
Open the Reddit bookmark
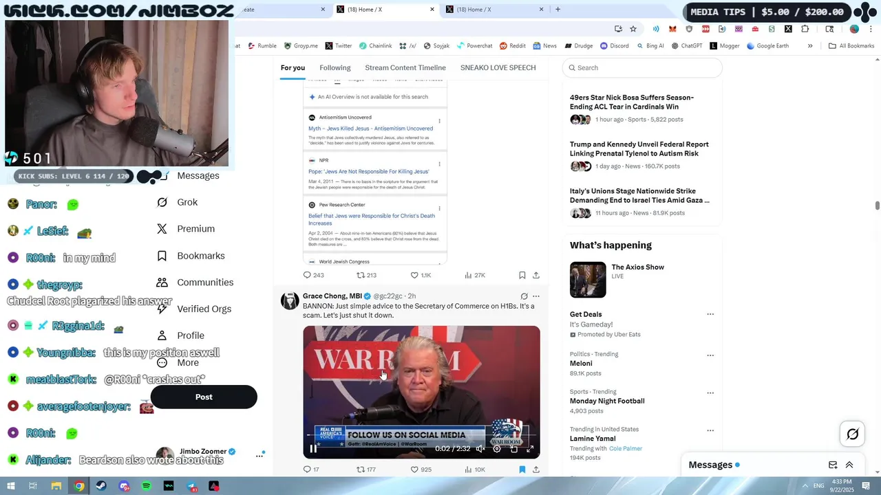[513, 45]
